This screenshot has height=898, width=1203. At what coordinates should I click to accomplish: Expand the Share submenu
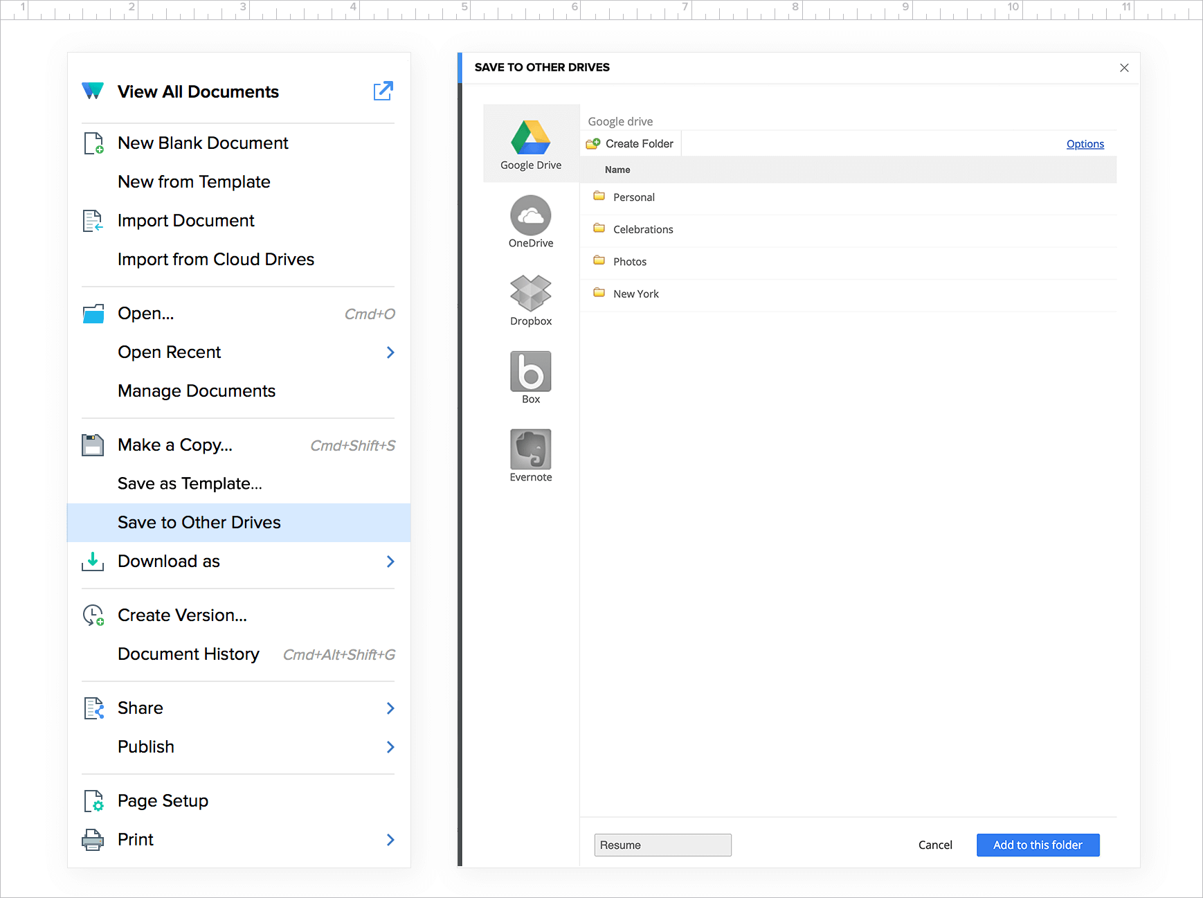(391, 708)
